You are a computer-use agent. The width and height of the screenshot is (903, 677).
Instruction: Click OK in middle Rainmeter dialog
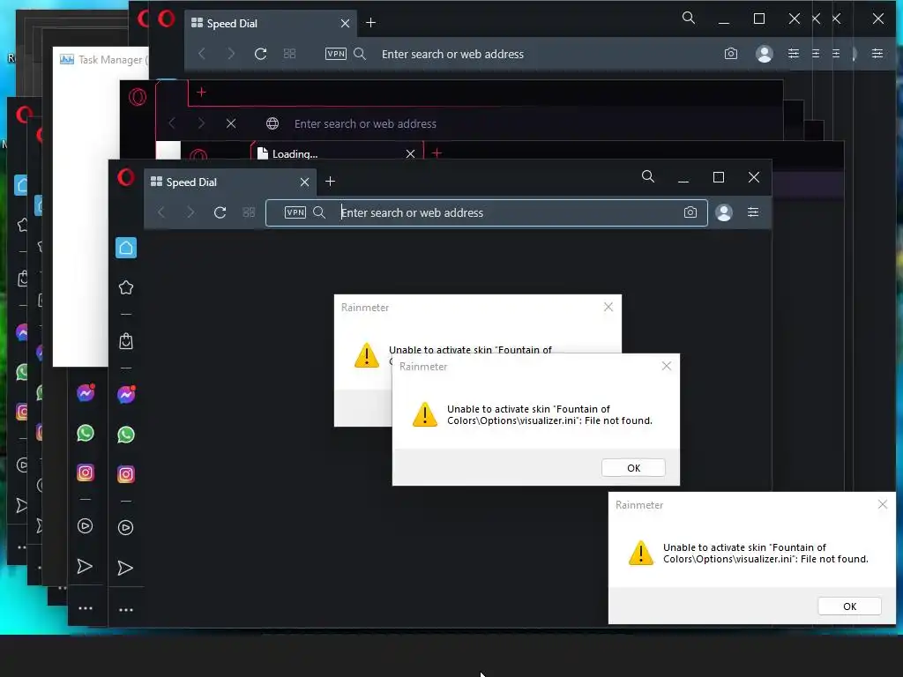pos(633,468)
